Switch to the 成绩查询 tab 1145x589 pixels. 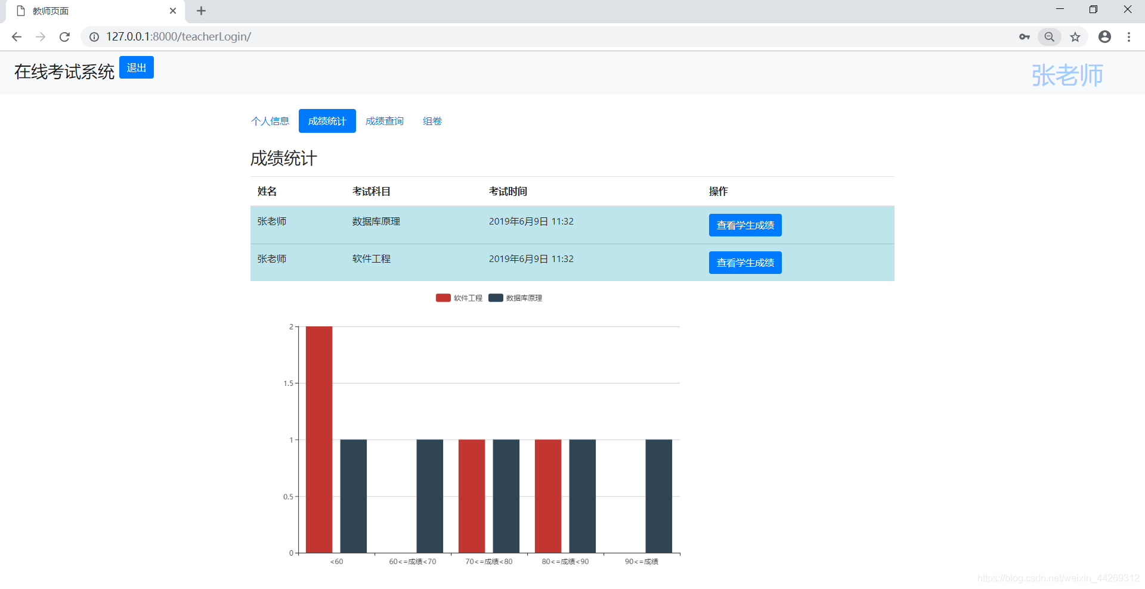click(x=385, y=121)
